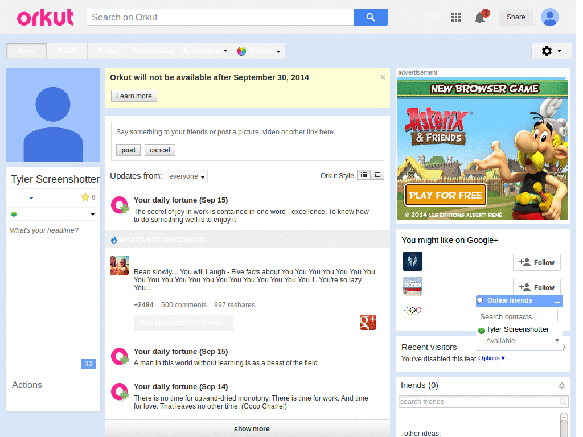This screenshot has height=437, width=583.
Task: Click the 500 comments count
Action: click(184, 305)
